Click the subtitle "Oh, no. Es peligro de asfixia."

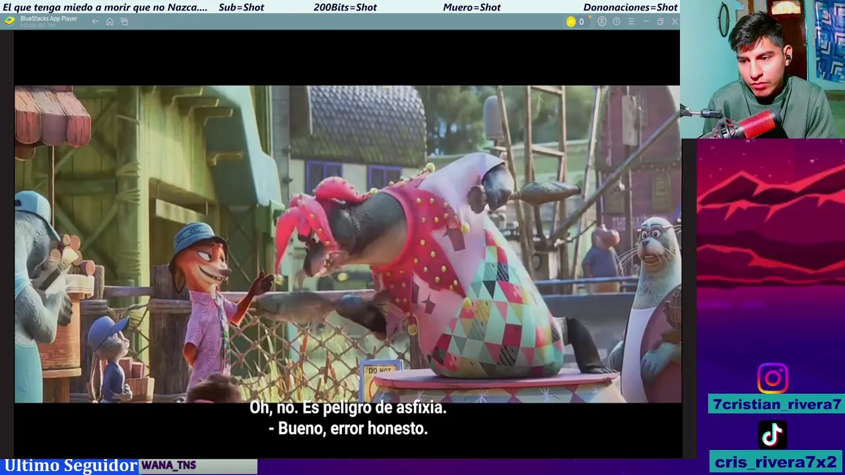(348, 408)
